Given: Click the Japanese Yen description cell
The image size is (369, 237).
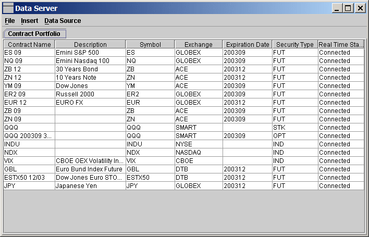Looking at the screenshot, I should pos(90,186).
